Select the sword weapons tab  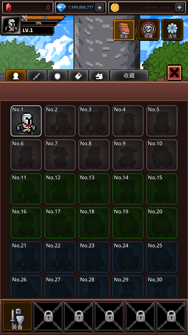point(37,76)
